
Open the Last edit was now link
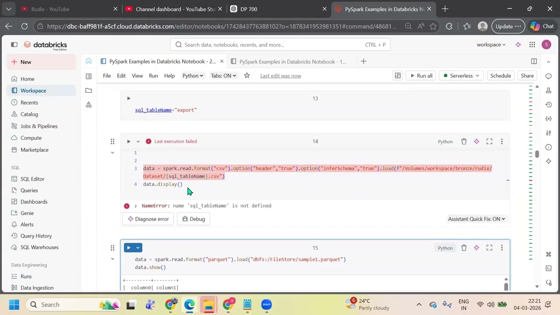[280, 76]
